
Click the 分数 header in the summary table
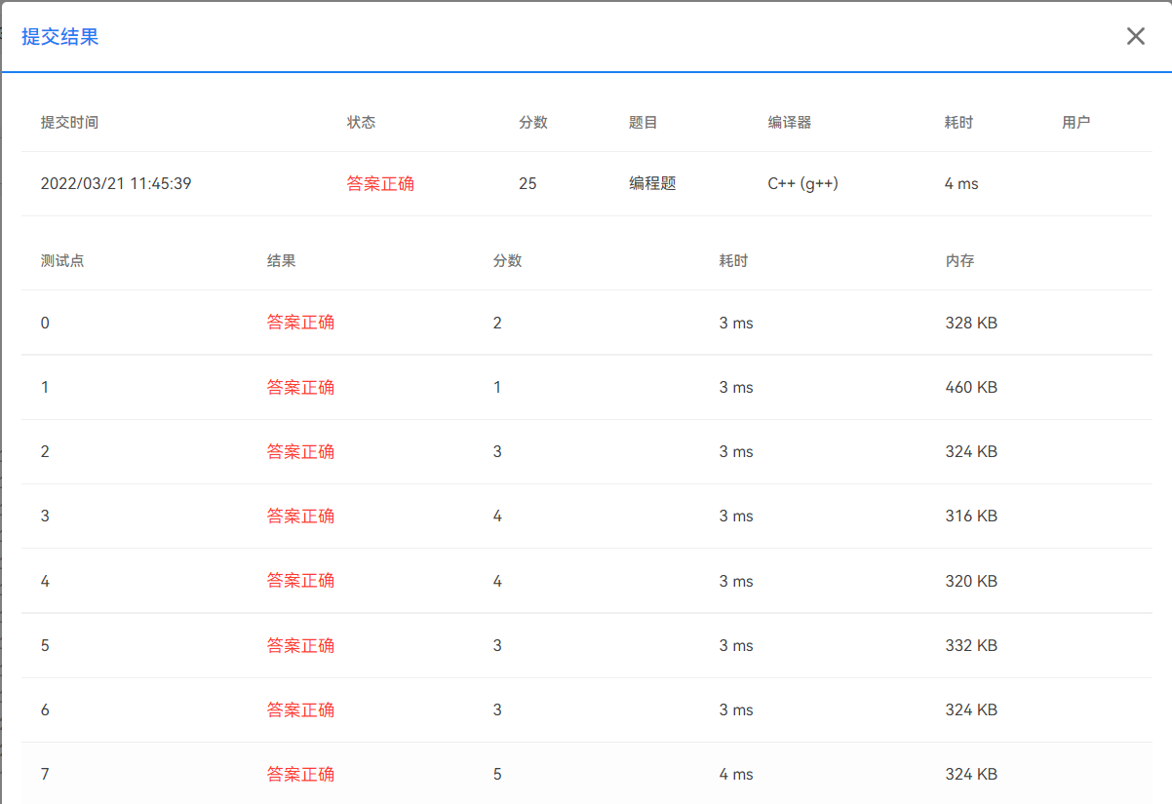532,122
